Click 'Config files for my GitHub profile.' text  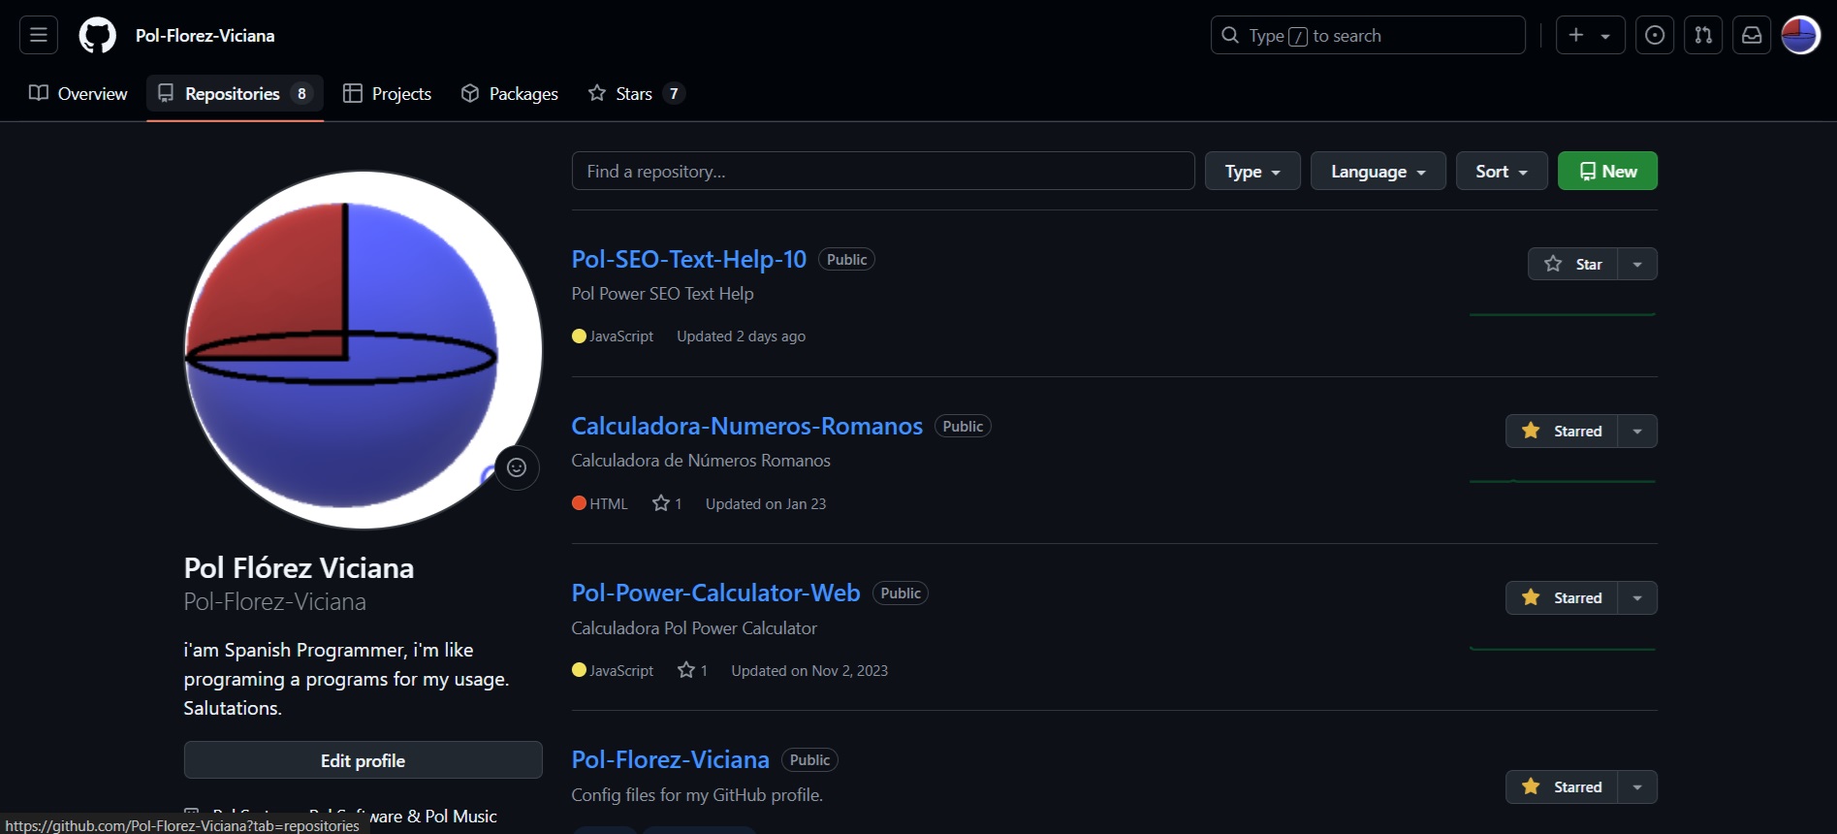pos(697,794)
